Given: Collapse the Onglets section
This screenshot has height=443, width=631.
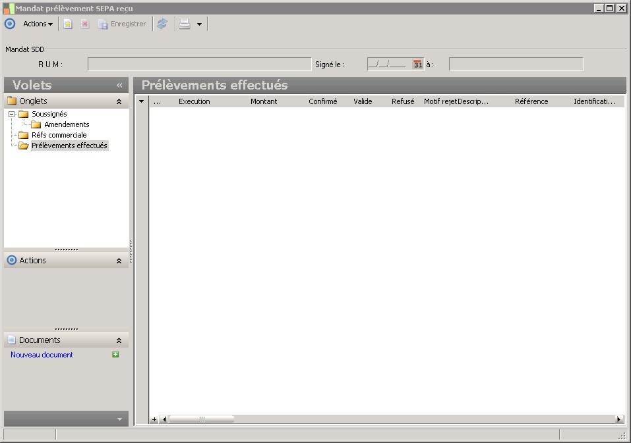Looking at the screenshot, I should coord(119,101).
